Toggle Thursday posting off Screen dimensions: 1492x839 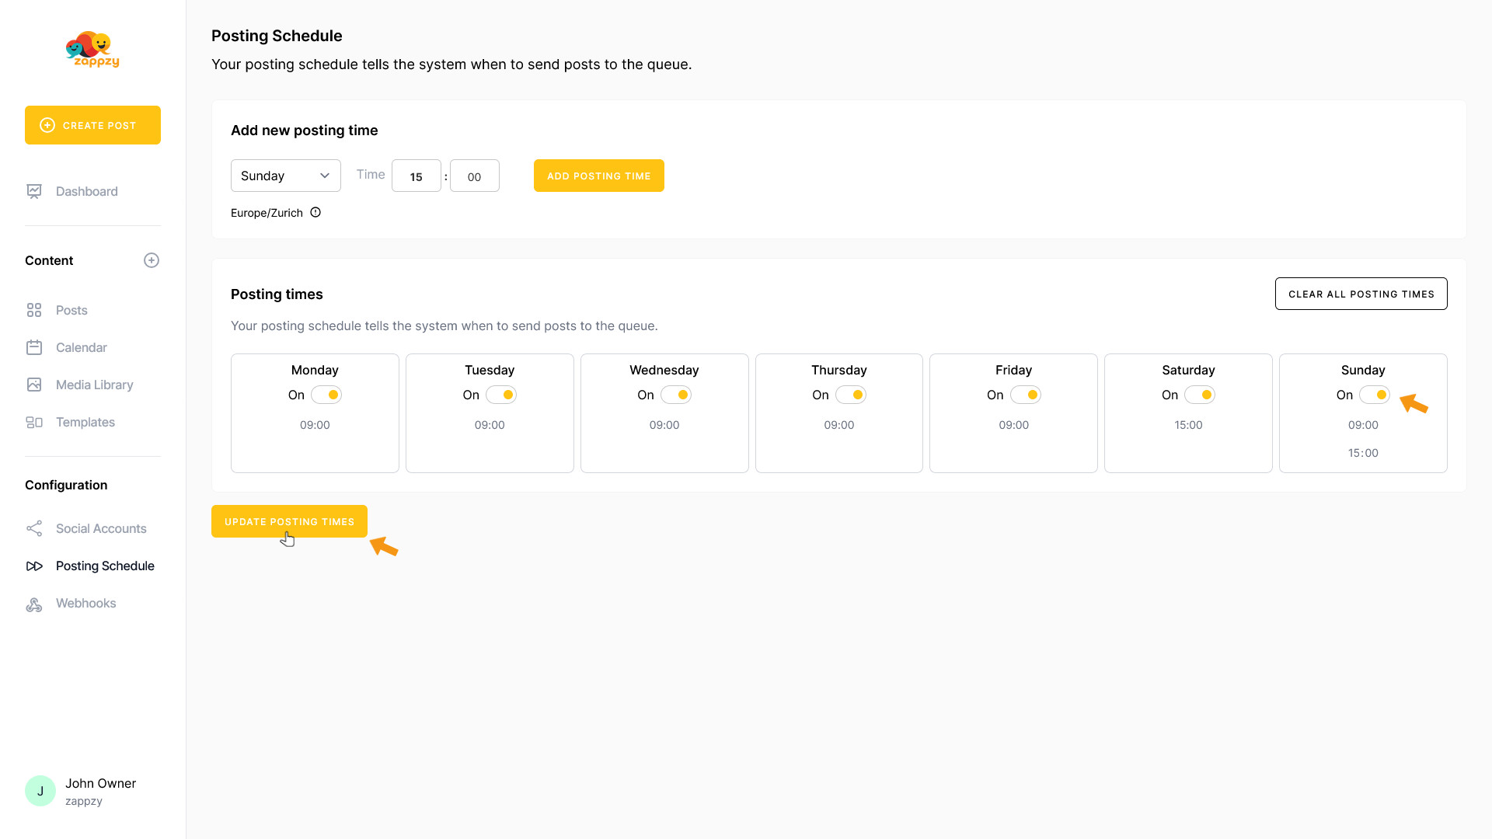coord(850,395)
